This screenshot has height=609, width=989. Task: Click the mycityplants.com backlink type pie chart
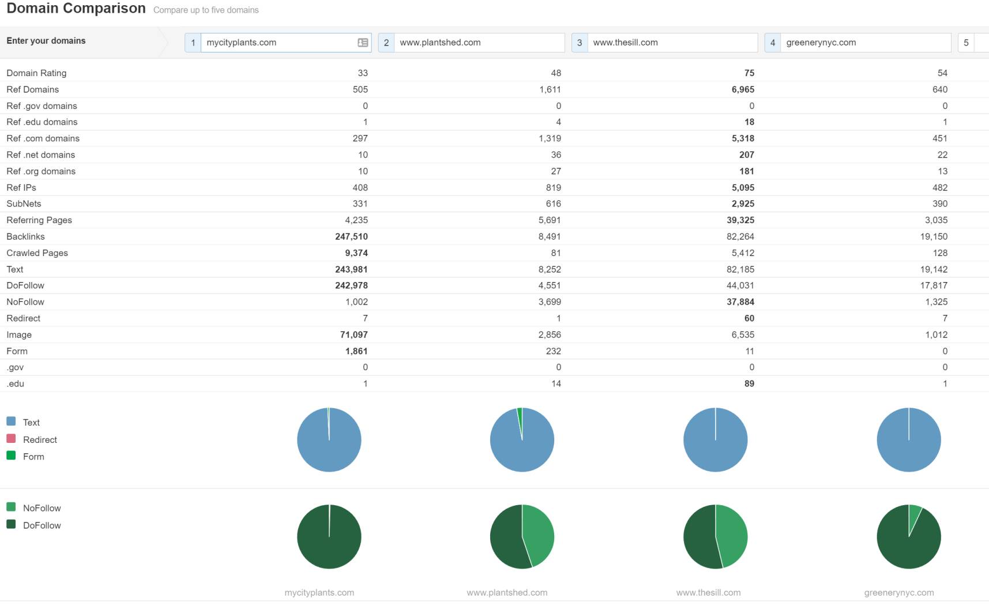pos(329,440)
